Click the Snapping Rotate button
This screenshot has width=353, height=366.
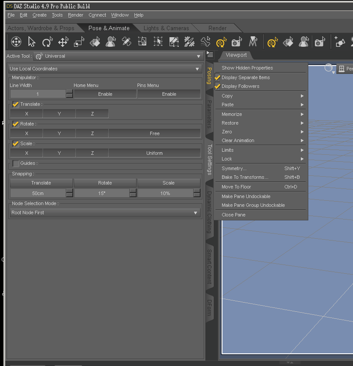[105, 183]
